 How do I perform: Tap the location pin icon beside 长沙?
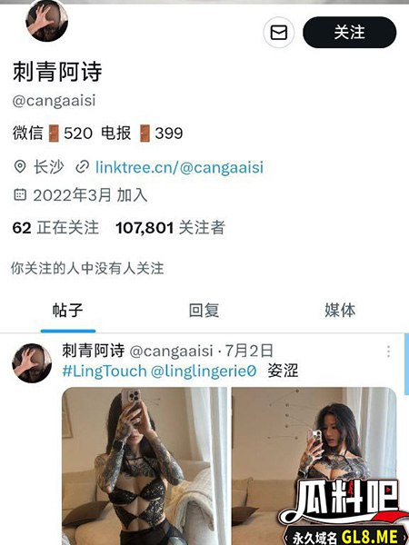[20, 167]
